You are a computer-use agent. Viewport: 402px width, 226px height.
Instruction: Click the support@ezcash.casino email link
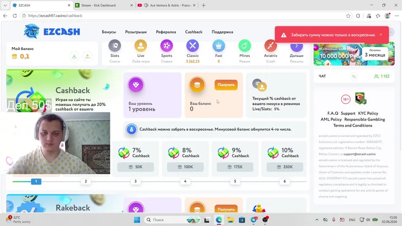point(360,154)
